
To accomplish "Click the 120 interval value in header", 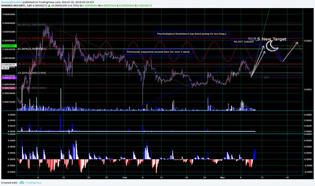I will click(29, 5).
